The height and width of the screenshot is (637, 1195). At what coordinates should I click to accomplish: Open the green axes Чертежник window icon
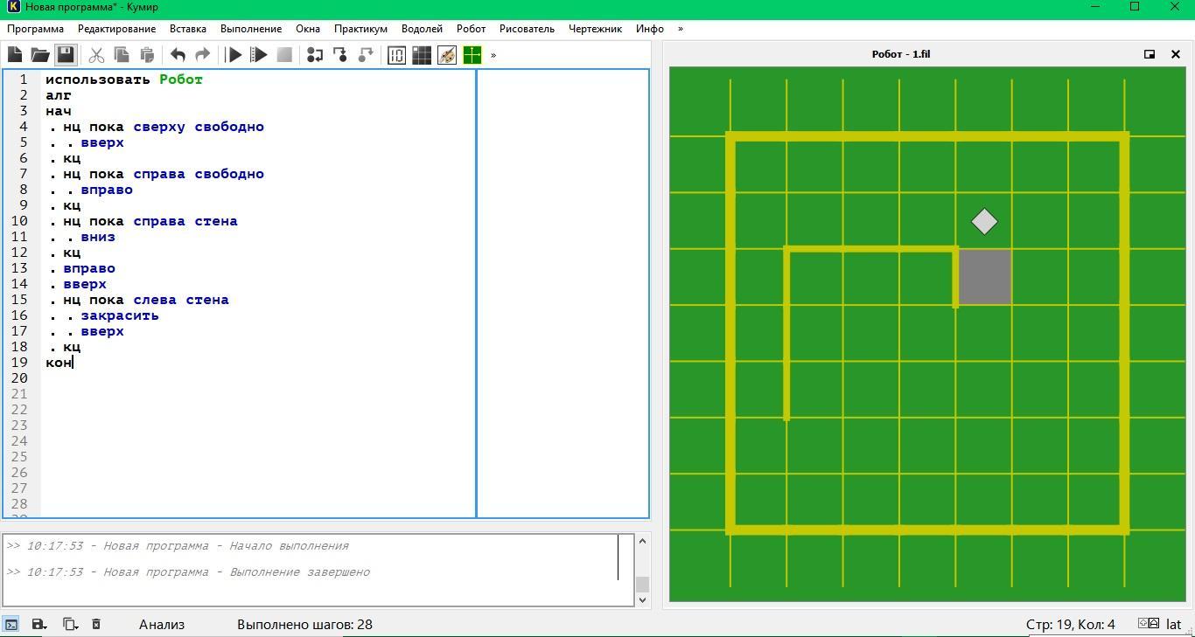[472, 55]
